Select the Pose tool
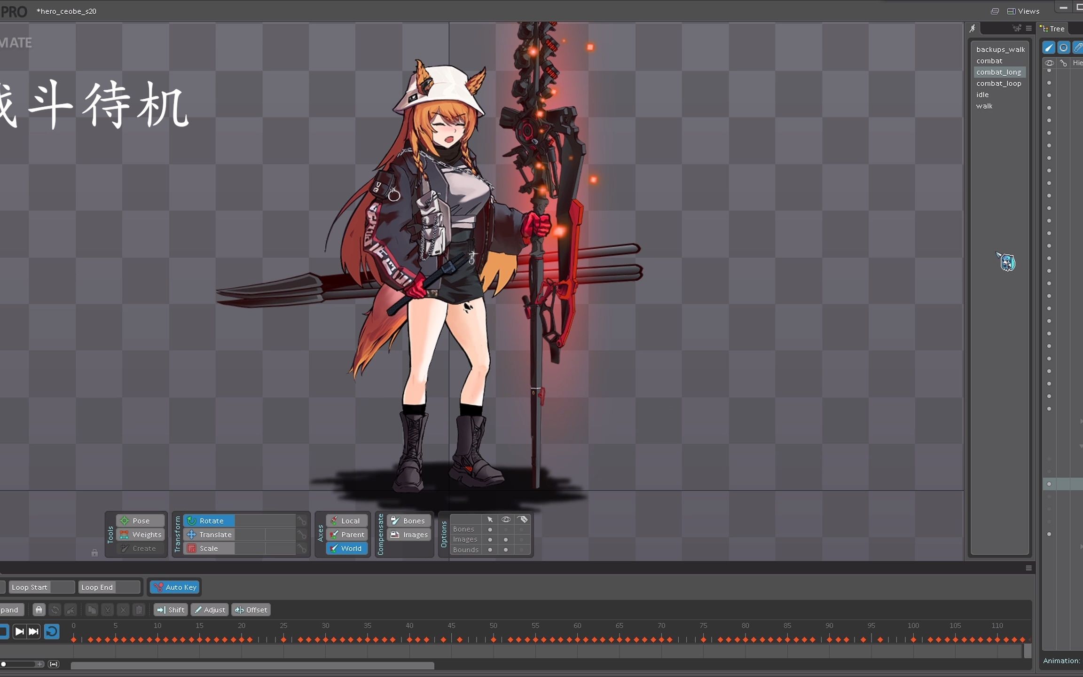1083x677 pixels. coord(141,520)
